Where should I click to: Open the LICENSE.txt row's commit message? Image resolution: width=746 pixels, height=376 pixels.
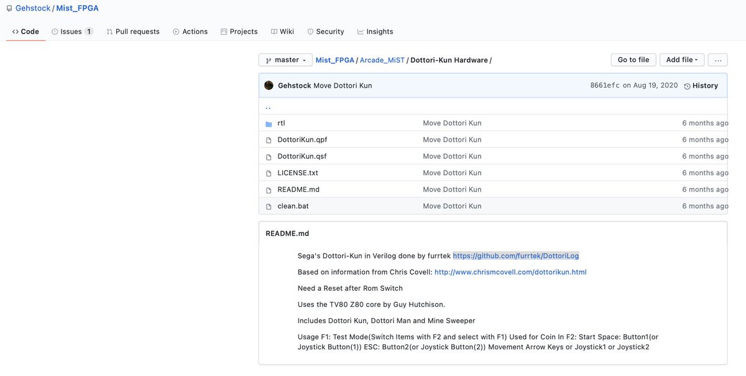[x=452, y=173]
